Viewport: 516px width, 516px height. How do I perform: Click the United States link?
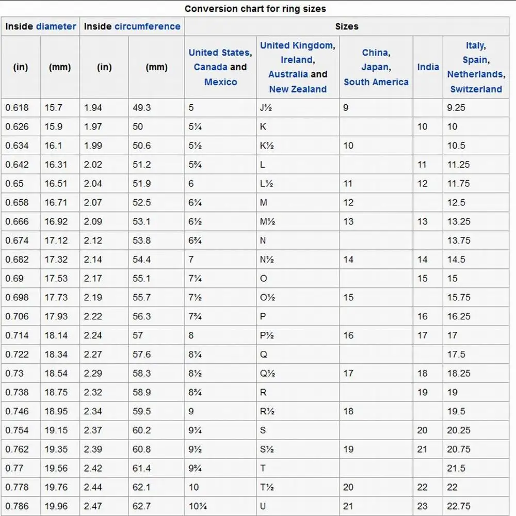pos(219,53)
